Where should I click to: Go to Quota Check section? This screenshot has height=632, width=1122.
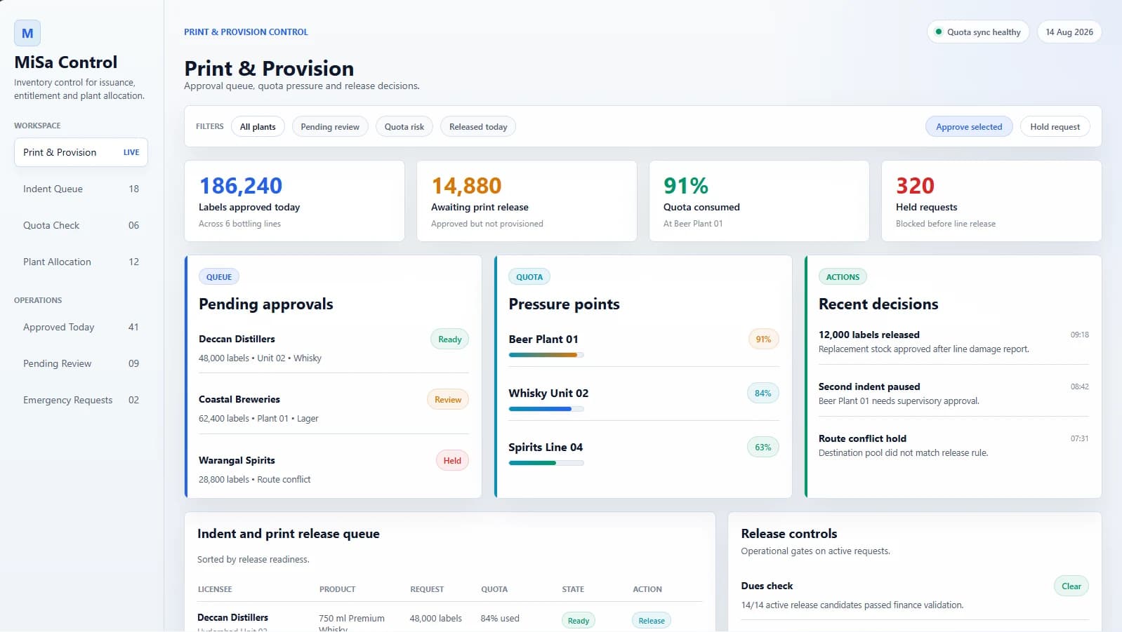[x=81, y=225]
